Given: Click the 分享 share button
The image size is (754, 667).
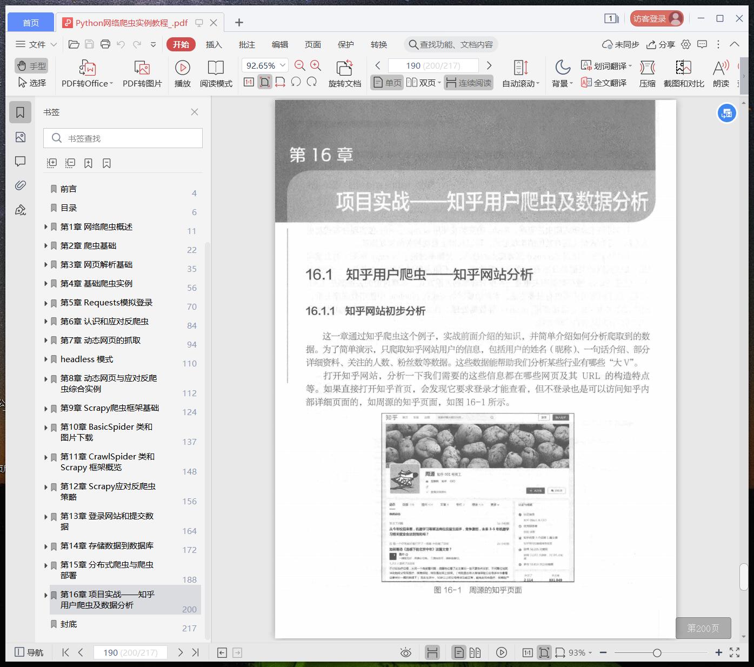Looking at the screenshot, I should (x=661, y=44).
